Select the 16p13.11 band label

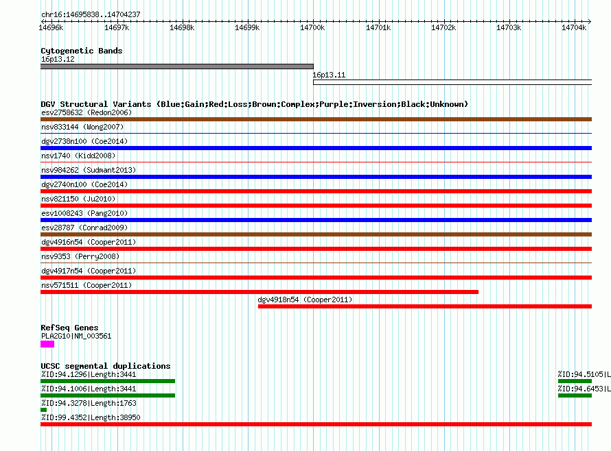pos(329,75)
